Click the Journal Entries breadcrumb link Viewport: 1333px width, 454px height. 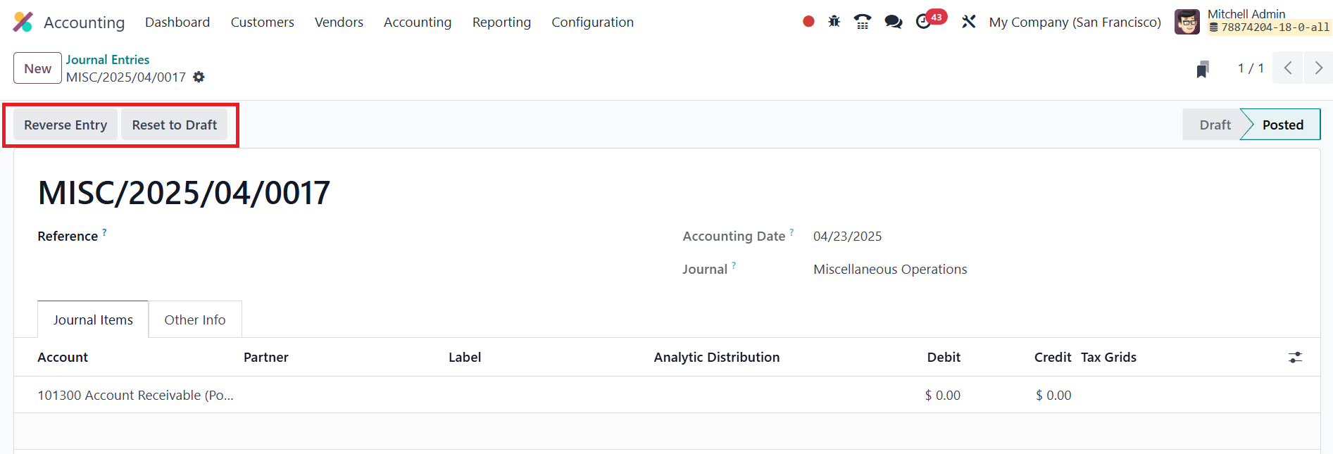click(108, 60)
